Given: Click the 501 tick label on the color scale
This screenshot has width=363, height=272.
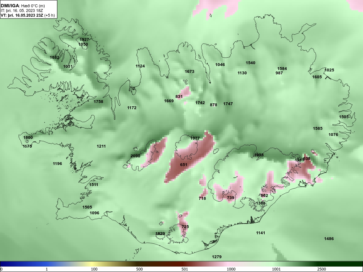Looking at the screenshot, I should pyautogui.click(x=184, y=269).
